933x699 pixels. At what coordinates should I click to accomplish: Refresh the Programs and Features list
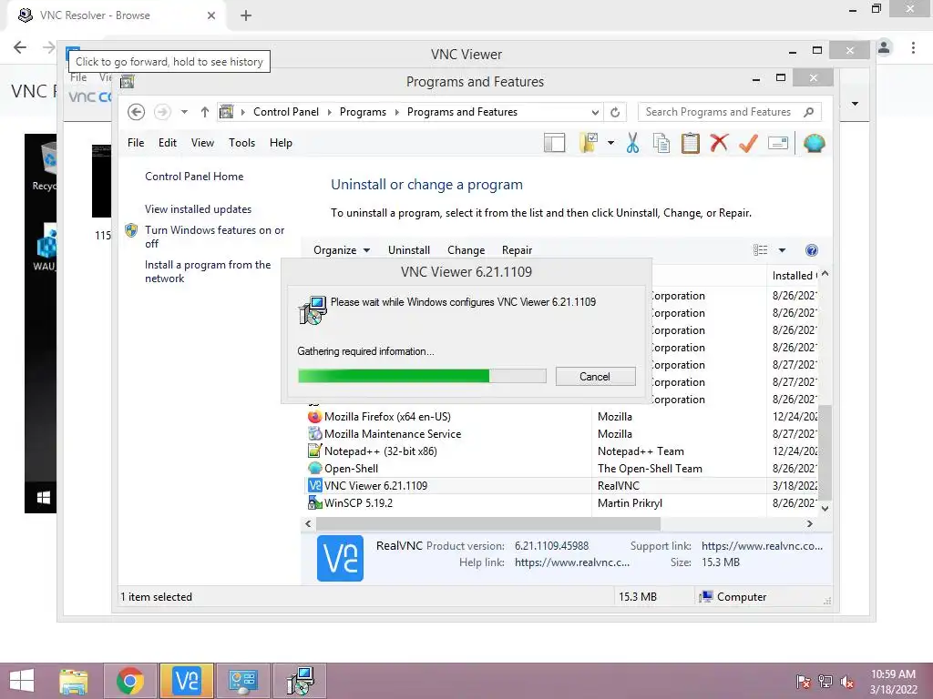615,112
